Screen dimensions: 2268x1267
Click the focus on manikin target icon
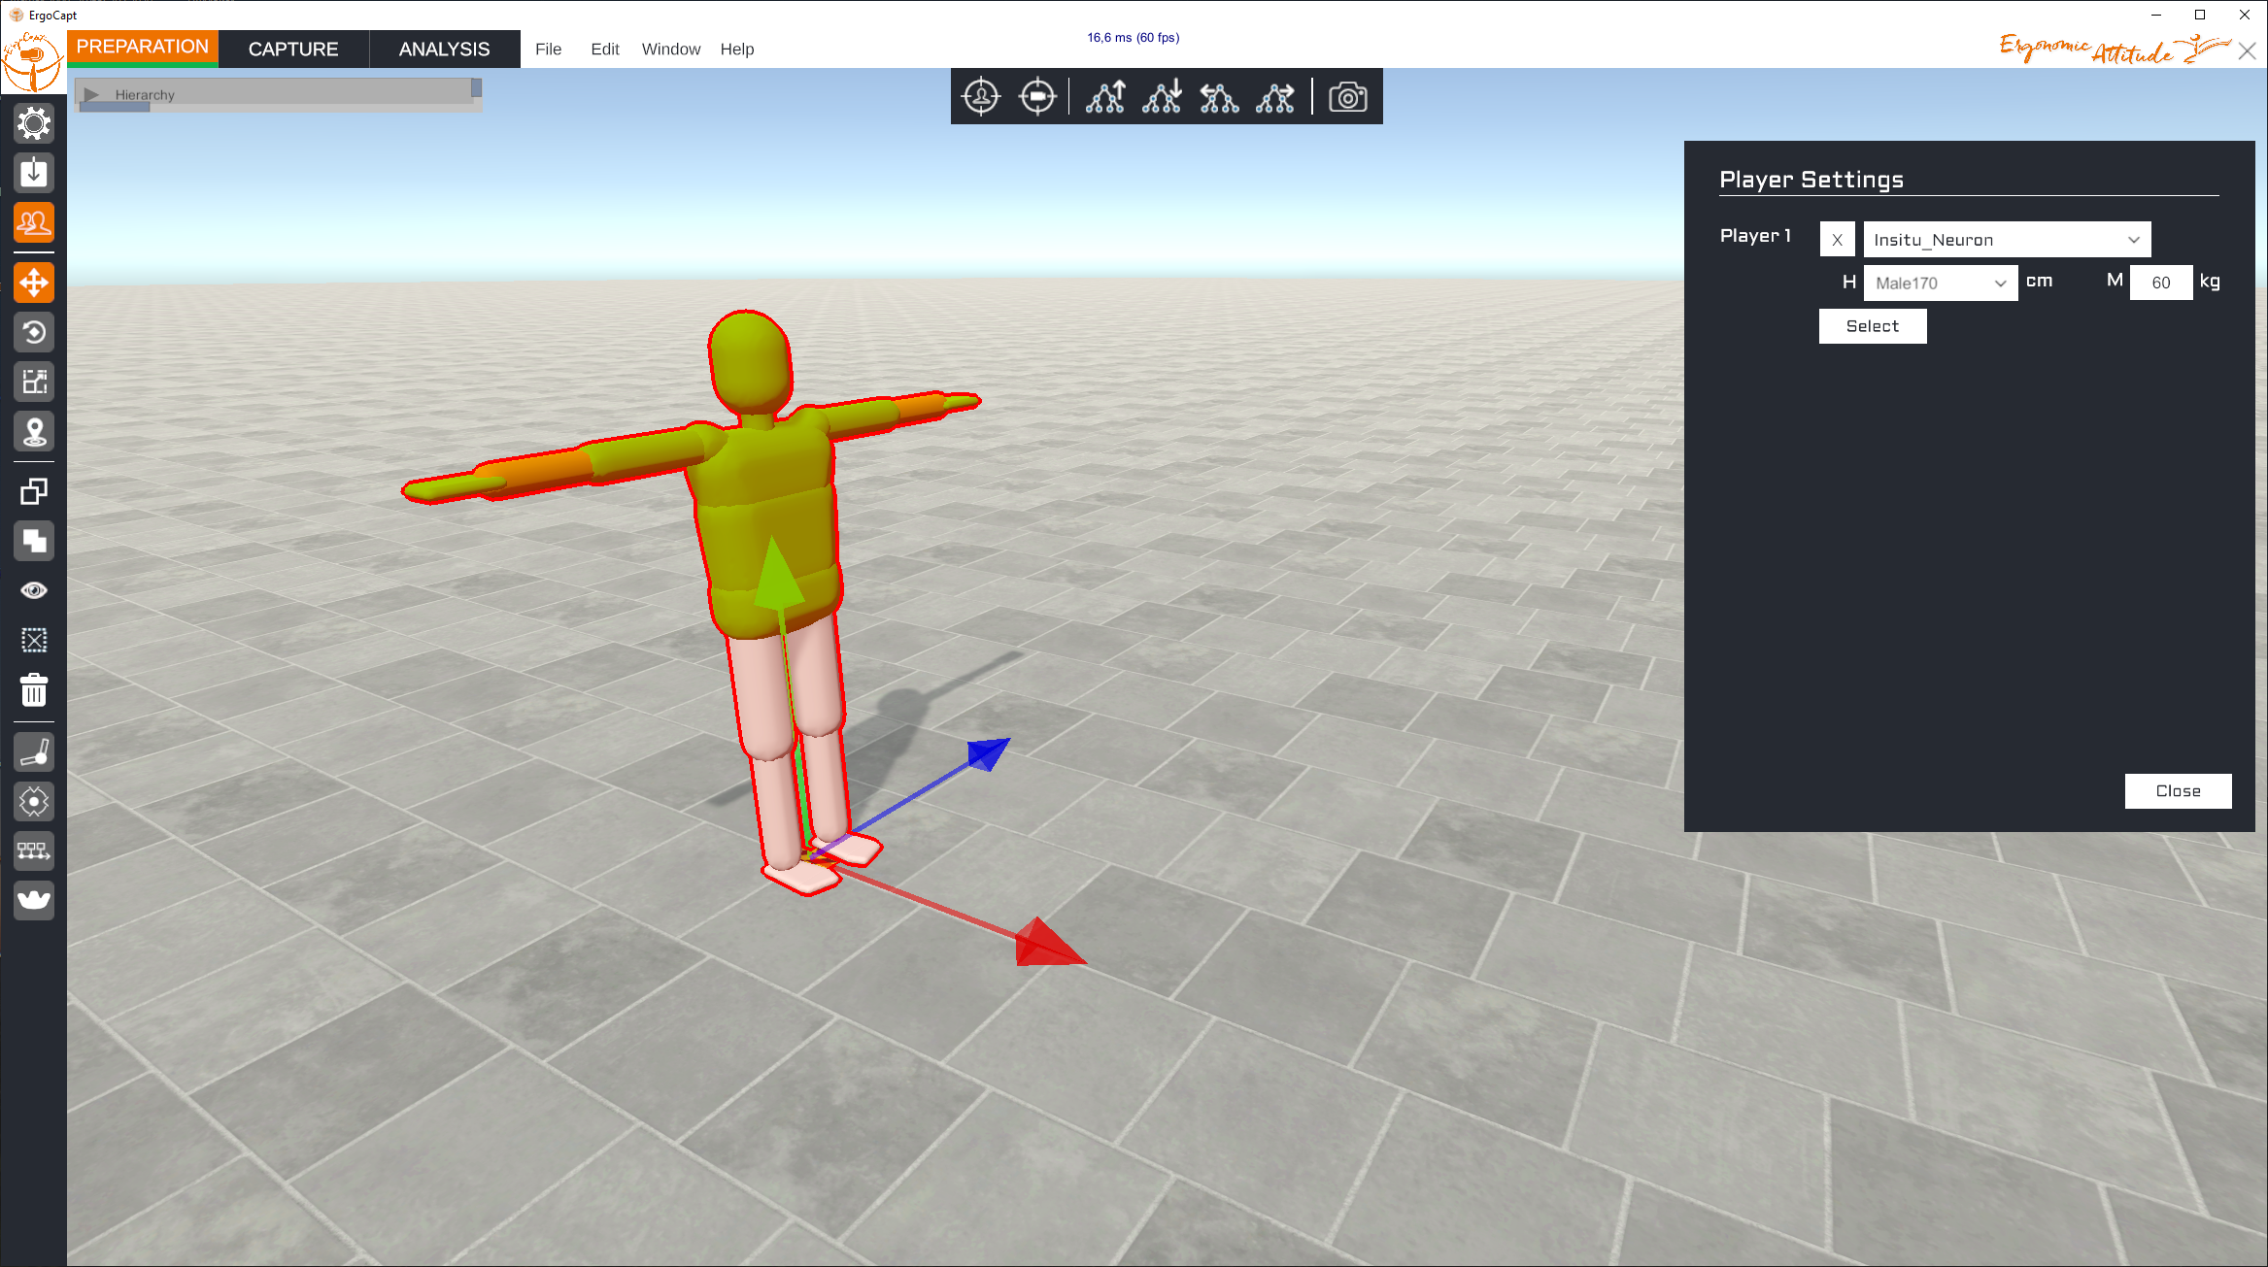click(981, 97)
